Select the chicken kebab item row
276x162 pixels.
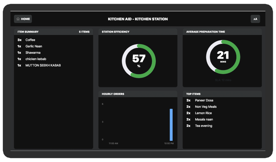pos(53,59)
